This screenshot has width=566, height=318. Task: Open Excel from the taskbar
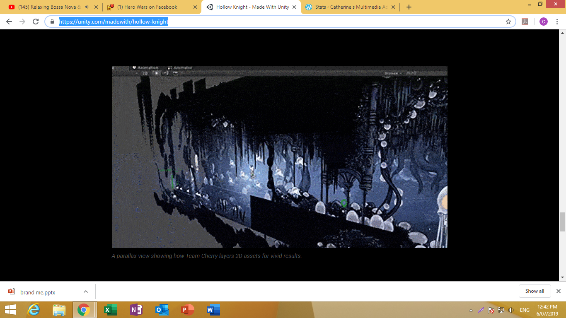(x=111, y=310)
